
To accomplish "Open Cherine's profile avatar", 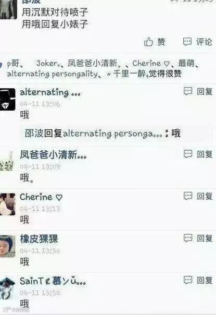I will [7, 204].
